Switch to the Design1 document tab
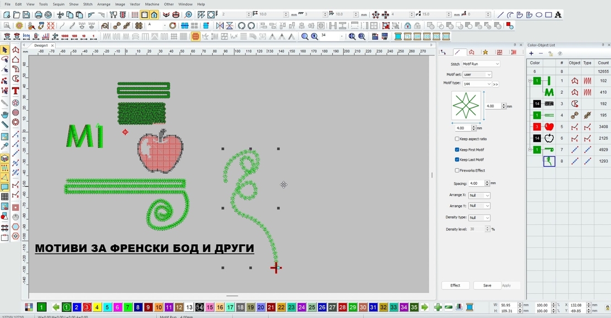 coord(40,45)
